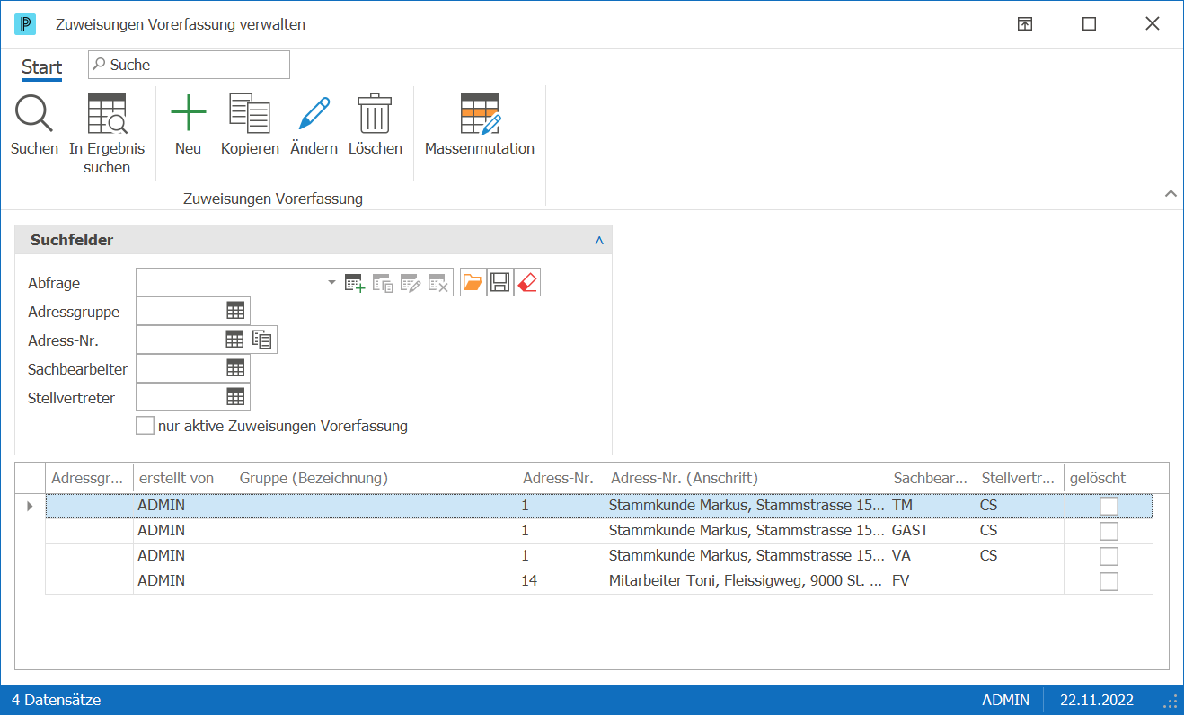This screenshot has width=1184, height=715.
Task: Click the red eraser clear icon
Action: tap(528, 283)
